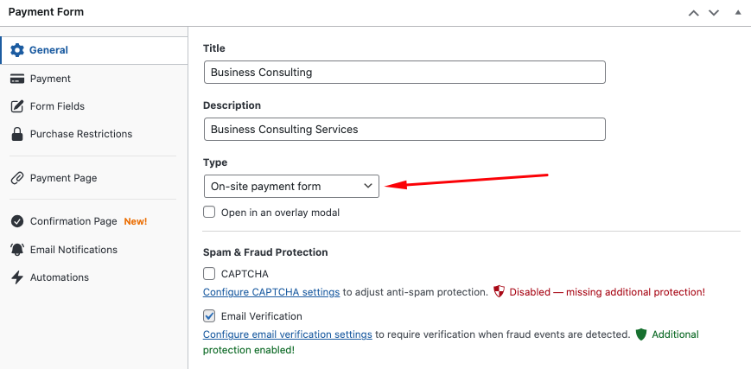751x369 pixels.
Task: Switch to the Purchase Restrictions tab
Action: (80, 134)
